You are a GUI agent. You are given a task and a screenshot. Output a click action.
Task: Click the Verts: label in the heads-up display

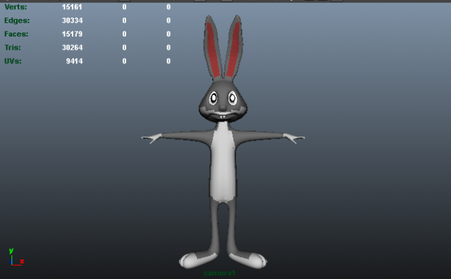click(x=16, y=7)
